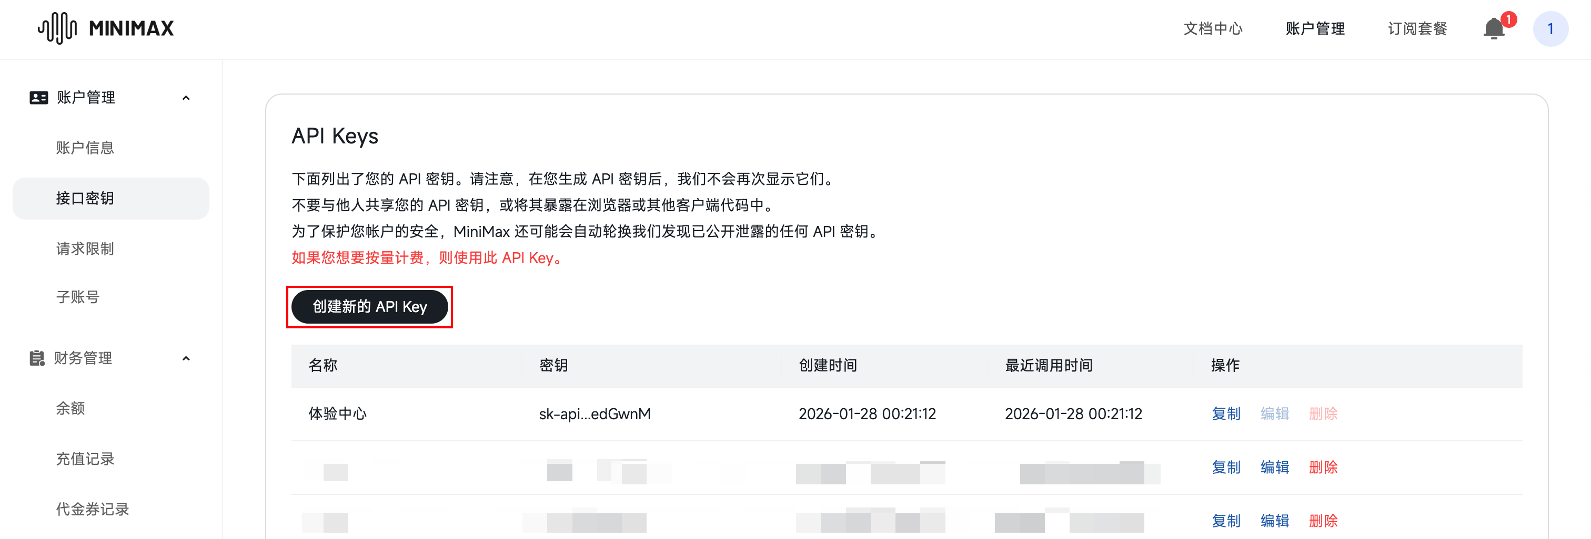Image resolution: width=1591 pixels, height=539 pixels.
Task: Click 创建新的 API Key button
Action: coord(369,306)
